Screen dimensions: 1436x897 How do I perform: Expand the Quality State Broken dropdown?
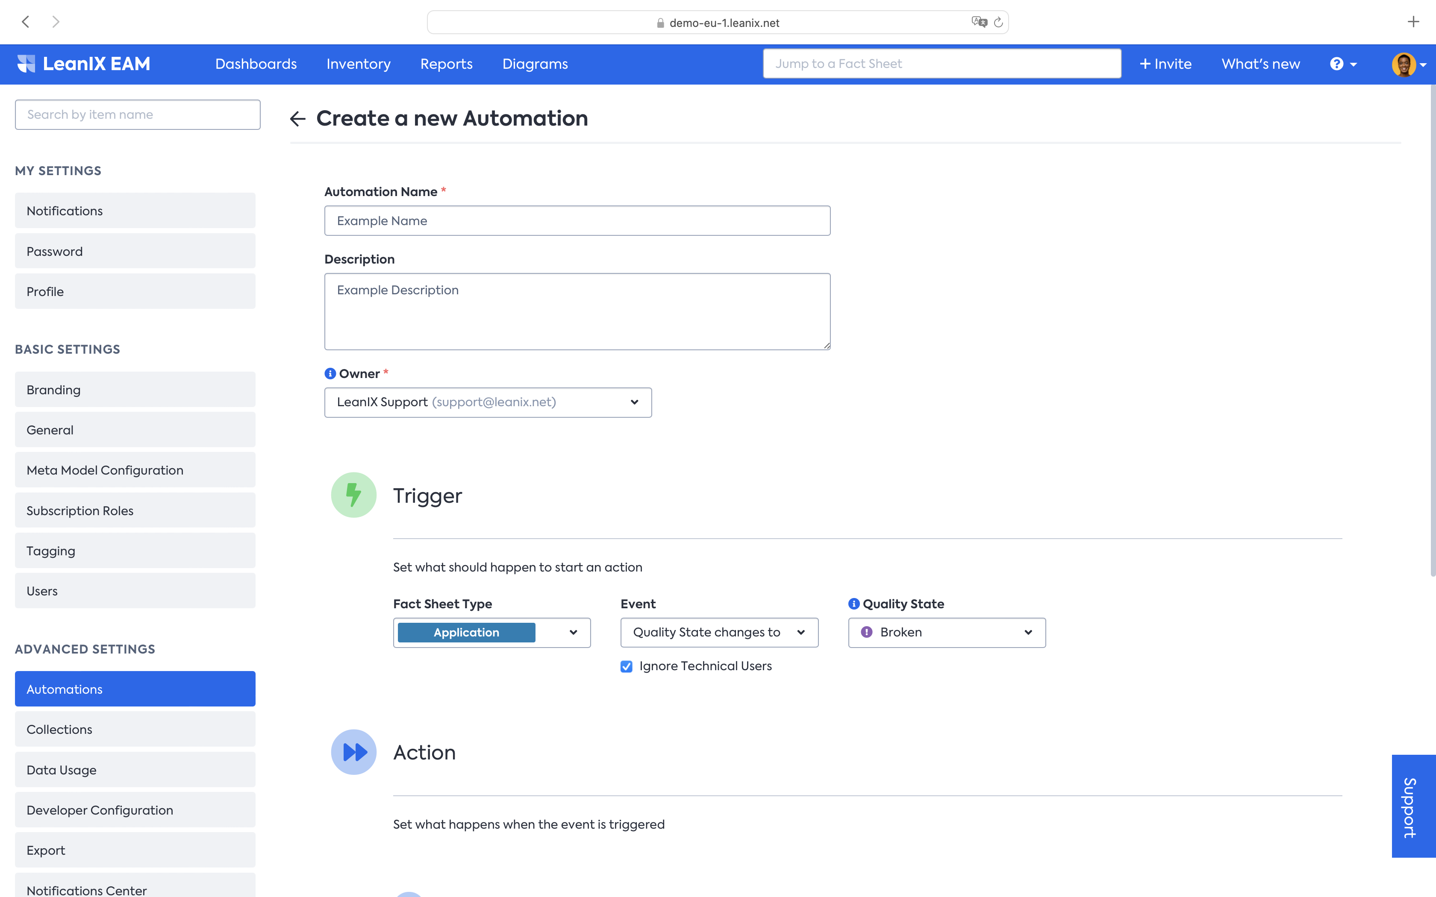coord(947,633)
